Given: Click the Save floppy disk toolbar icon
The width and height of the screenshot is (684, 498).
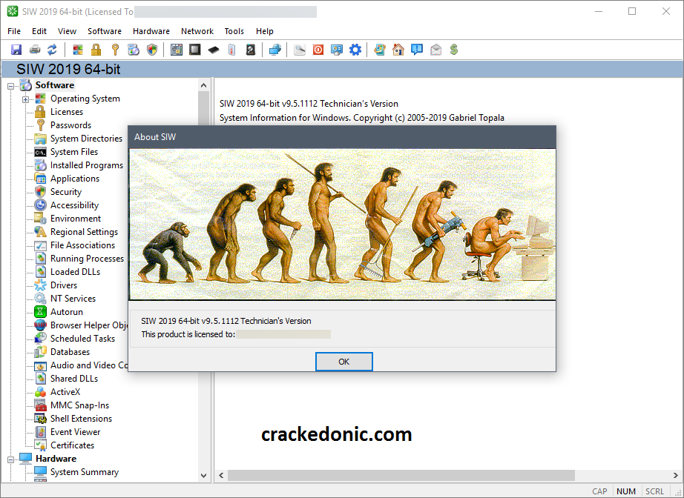Looking at the screenshot, I should 16,50.
